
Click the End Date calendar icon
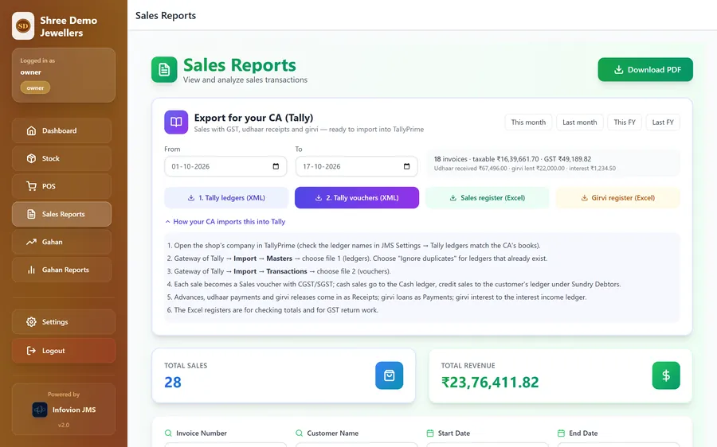click(561, 433)
